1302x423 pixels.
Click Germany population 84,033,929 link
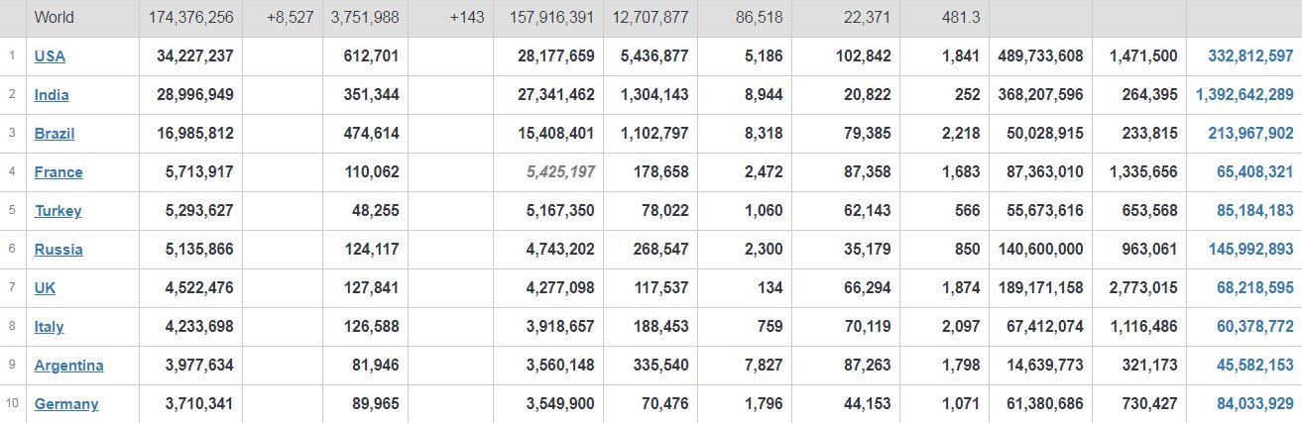(x=1254, y=404)
